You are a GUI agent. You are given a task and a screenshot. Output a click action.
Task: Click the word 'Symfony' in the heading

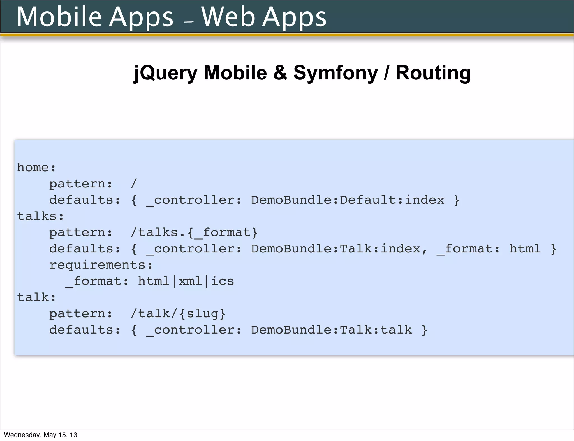pyautogui.click(x=335, y=73)
